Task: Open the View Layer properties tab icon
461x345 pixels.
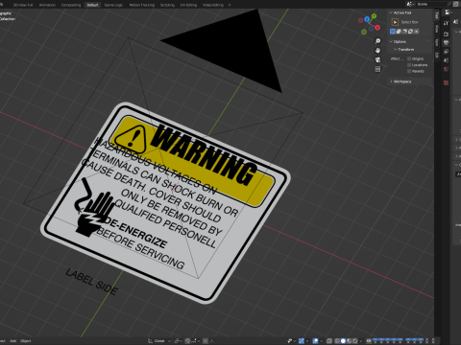Action: (x=446, y=52)
